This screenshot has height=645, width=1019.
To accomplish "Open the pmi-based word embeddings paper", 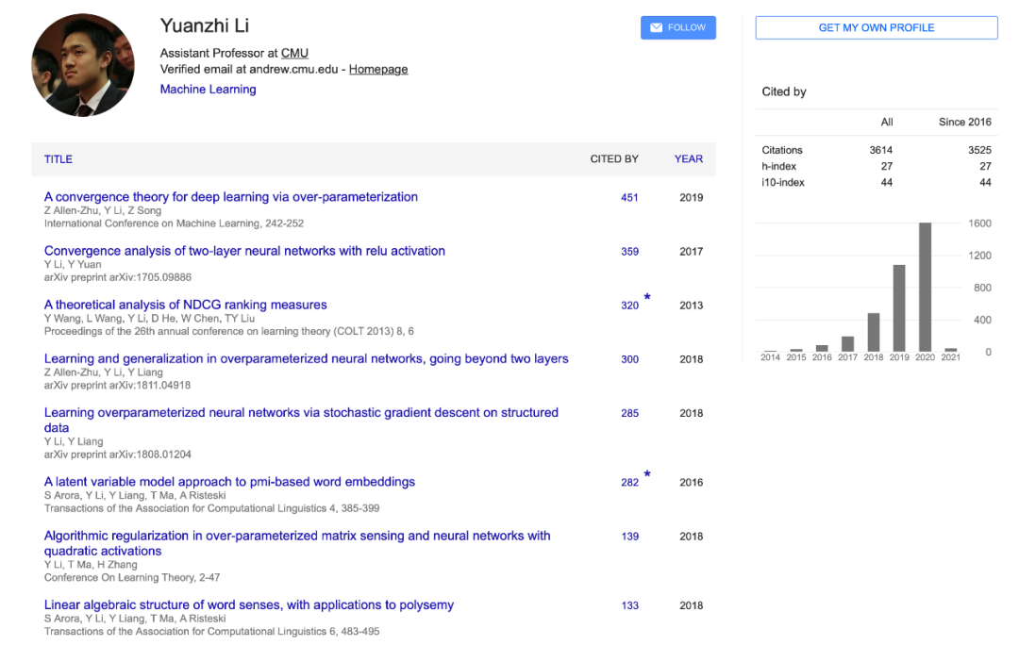I will point(229,482).
